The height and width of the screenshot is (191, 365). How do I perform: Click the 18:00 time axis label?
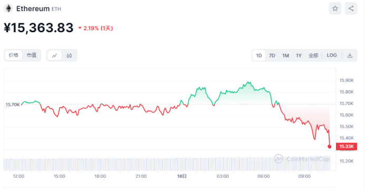[x=100, y=176]
